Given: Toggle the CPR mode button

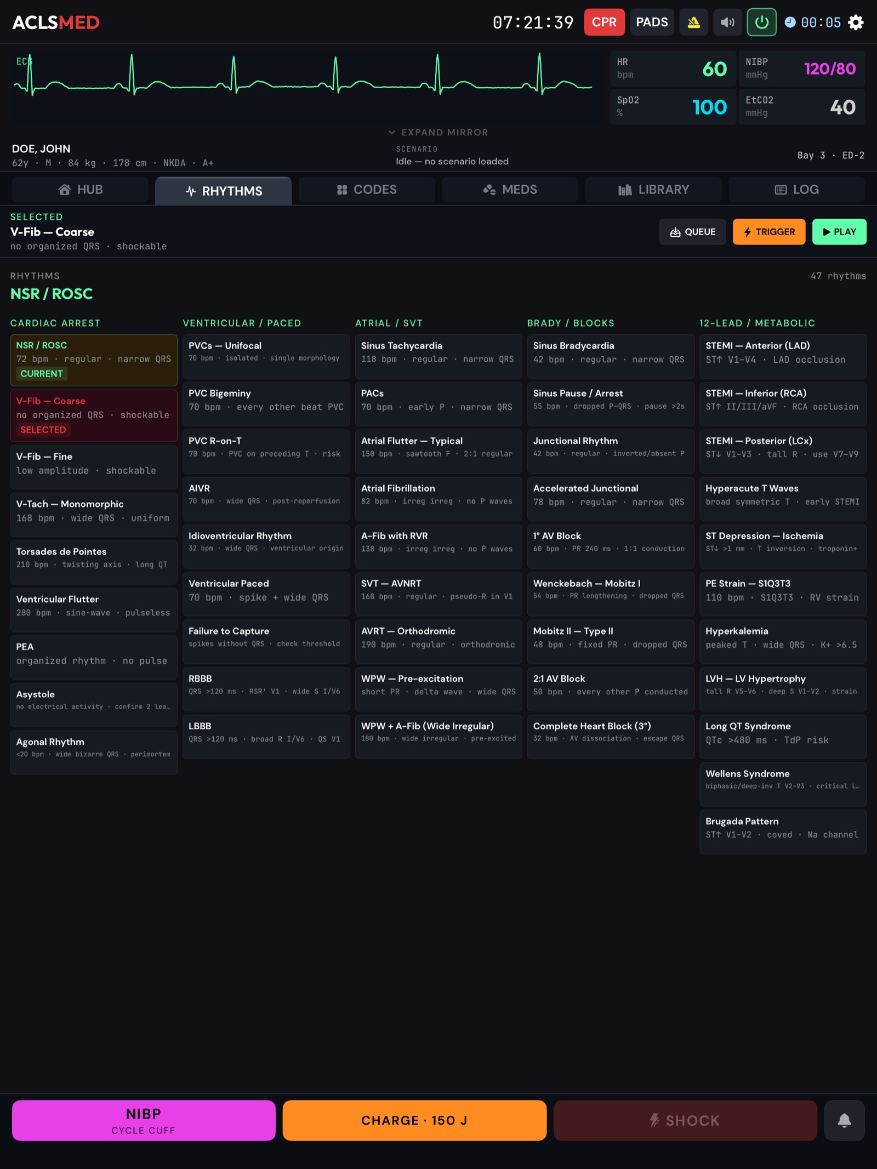Looking at the screenshot, I should (x=604, y=22).
